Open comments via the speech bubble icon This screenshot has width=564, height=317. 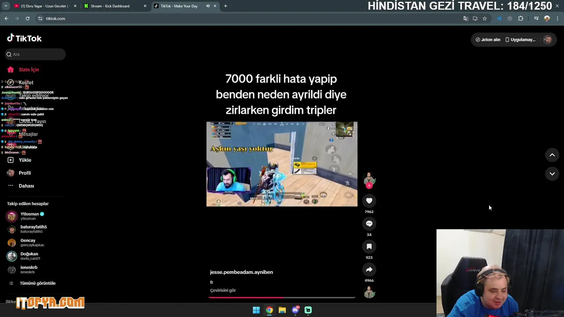tap(369, 224)
